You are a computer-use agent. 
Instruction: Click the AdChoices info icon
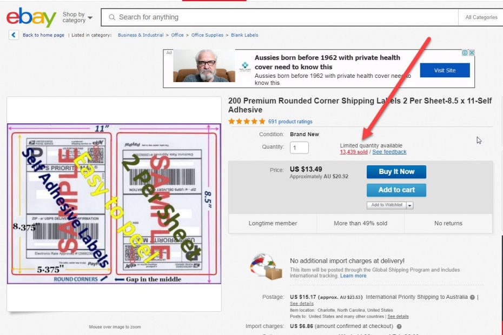[465, 53]
